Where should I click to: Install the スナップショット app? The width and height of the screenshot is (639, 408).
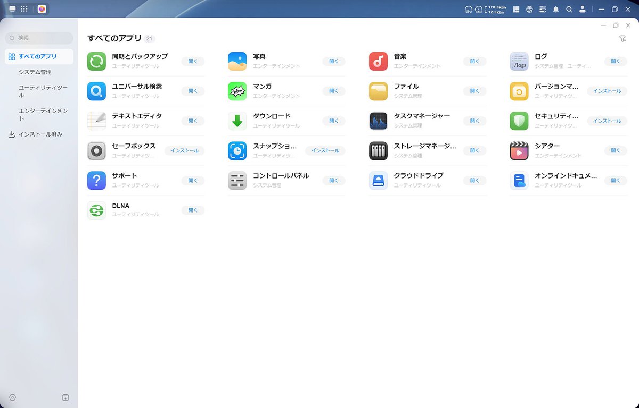click(x=325, y=151)
